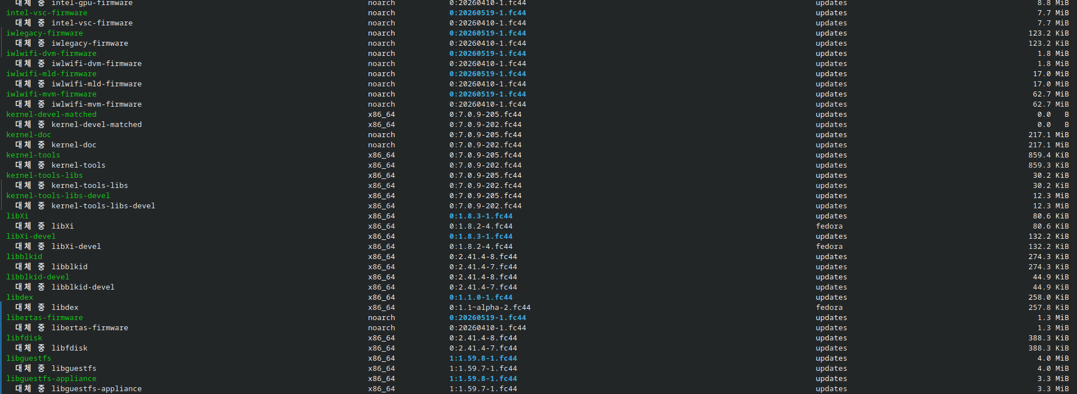Select version 1:1.59.8-1.fc44 in the libguestfs row
This screenshot has width=1077, height=394.
(x=483, y=358)
